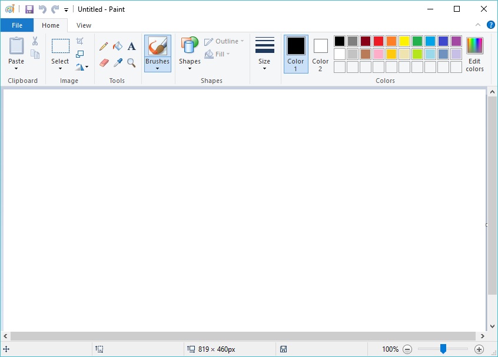This screenshot has height=357, width=498.
Task: Select the red color swatch
Action: [x=377, y=41]
